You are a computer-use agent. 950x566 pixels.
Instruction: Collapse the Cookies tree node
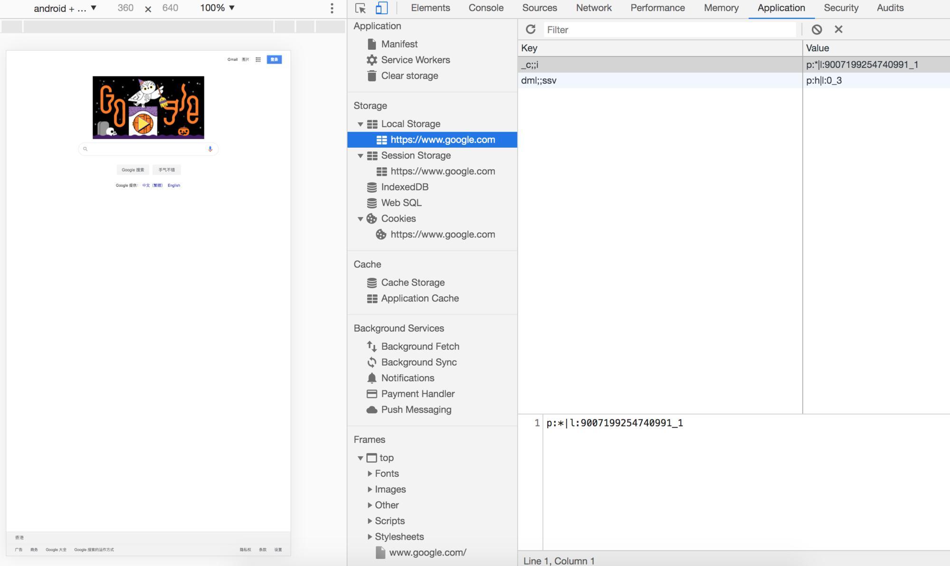[x=361, y=219]
